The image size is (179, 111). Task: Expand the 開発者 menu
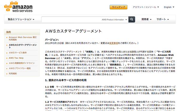tap(146, 19)
